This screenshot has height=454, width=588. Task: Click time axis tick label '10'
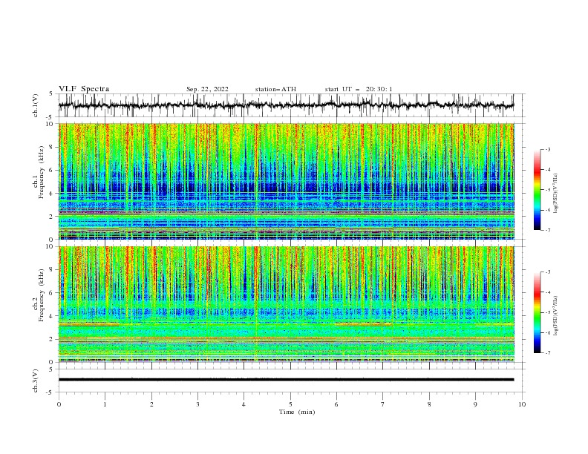[x=522, y=404]
